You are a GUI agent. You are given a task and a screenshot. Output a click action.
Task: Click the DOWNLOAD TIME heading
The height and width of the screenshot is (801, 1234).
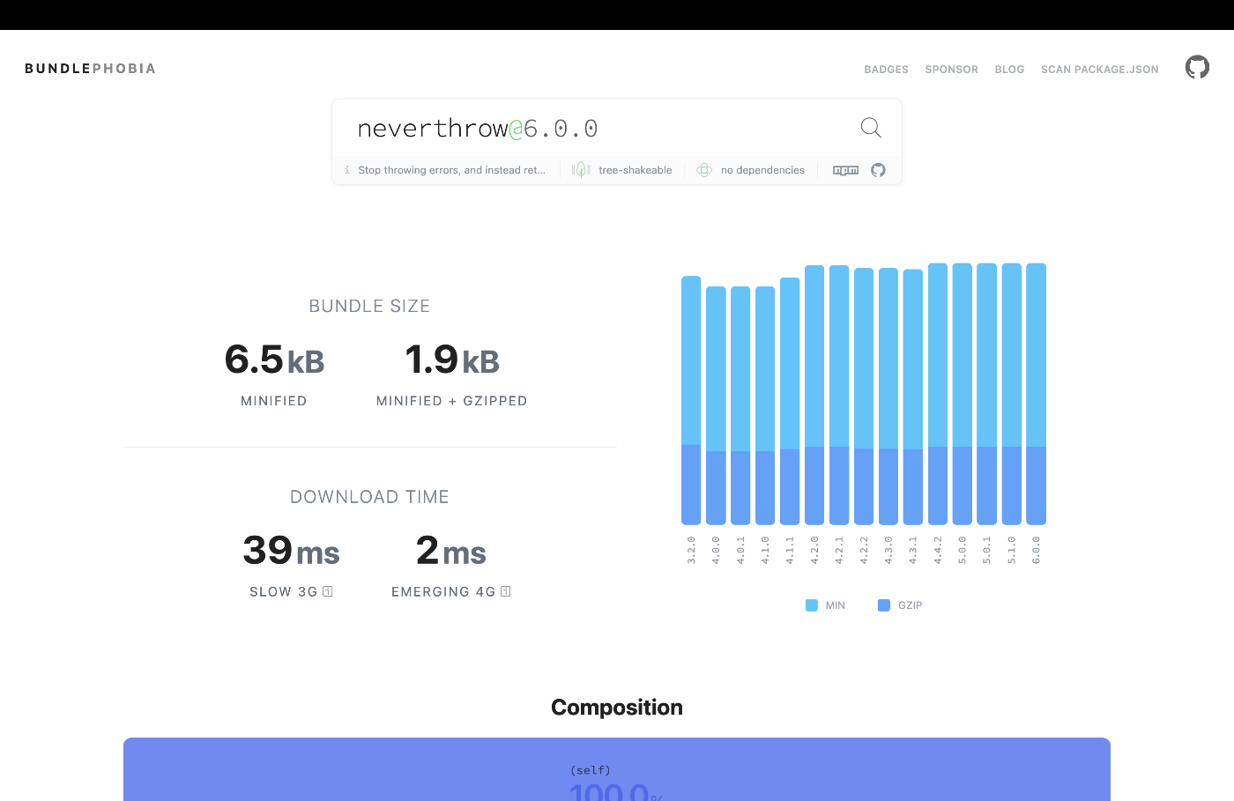[369, 497]
